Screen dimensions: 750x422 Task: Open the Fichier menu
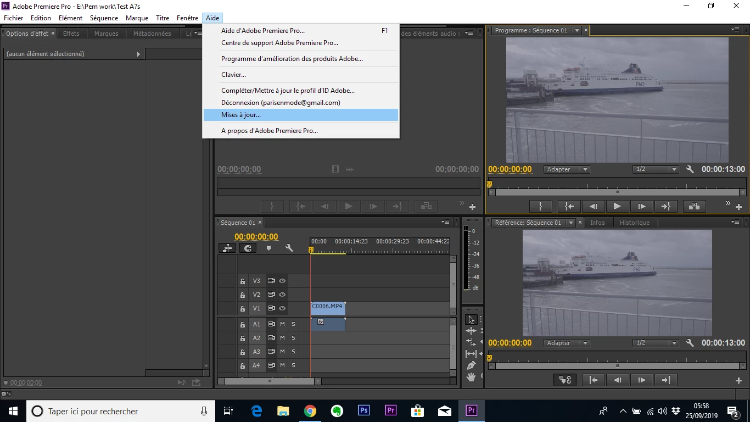click(14, 18)
